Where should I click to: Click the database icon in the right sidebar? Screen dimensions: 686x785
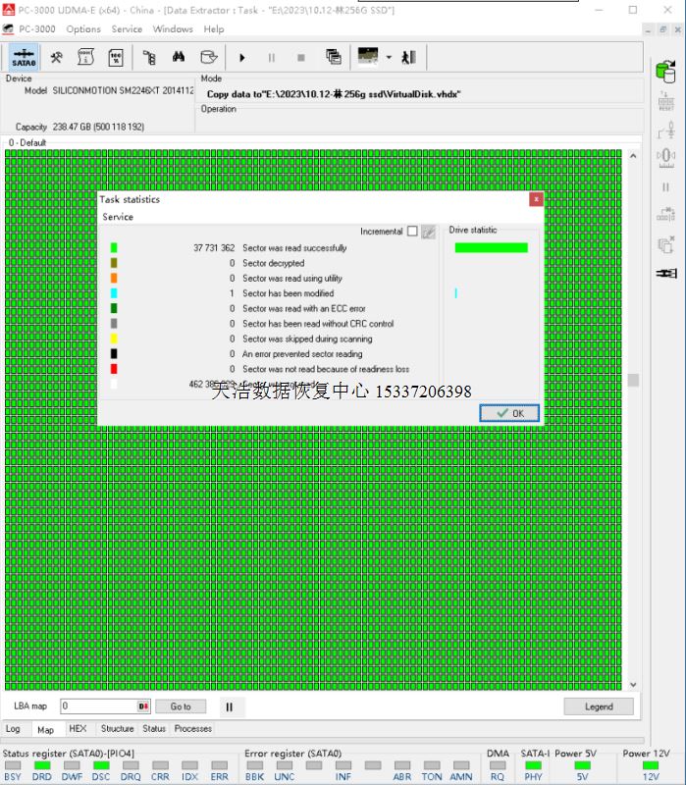(x=666, y=72)
